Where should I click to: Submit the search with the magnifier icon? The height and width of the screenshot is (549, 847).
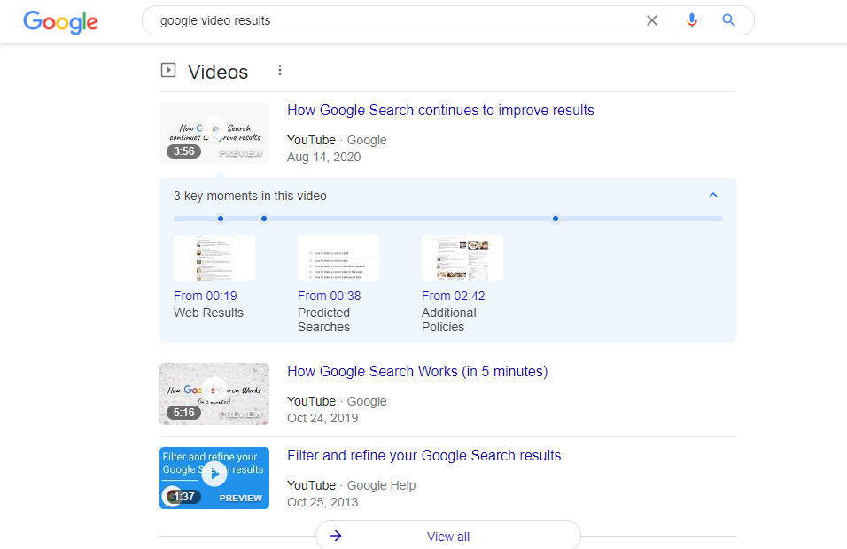point(728,20)
